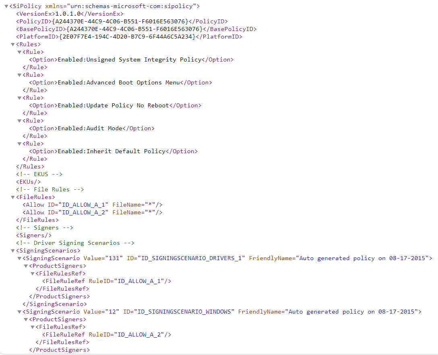The width and height of the screenshot is (438, 355).
Task: Collapse the FileRules element triangle
Action: [12, 197]
